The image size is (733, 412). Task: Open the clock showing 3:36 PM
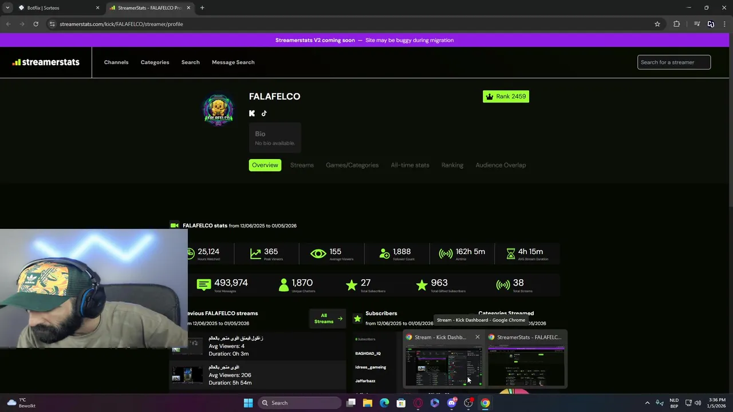click(x=717, y=403)
